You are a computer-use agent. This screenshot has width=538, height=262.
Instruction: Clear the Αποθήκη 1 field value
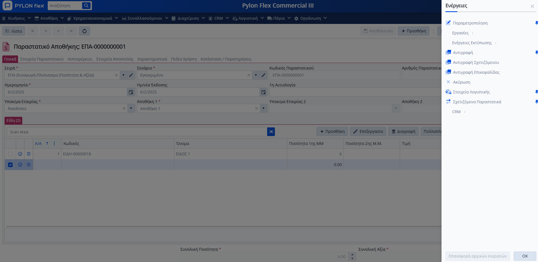tap(256, 108)
